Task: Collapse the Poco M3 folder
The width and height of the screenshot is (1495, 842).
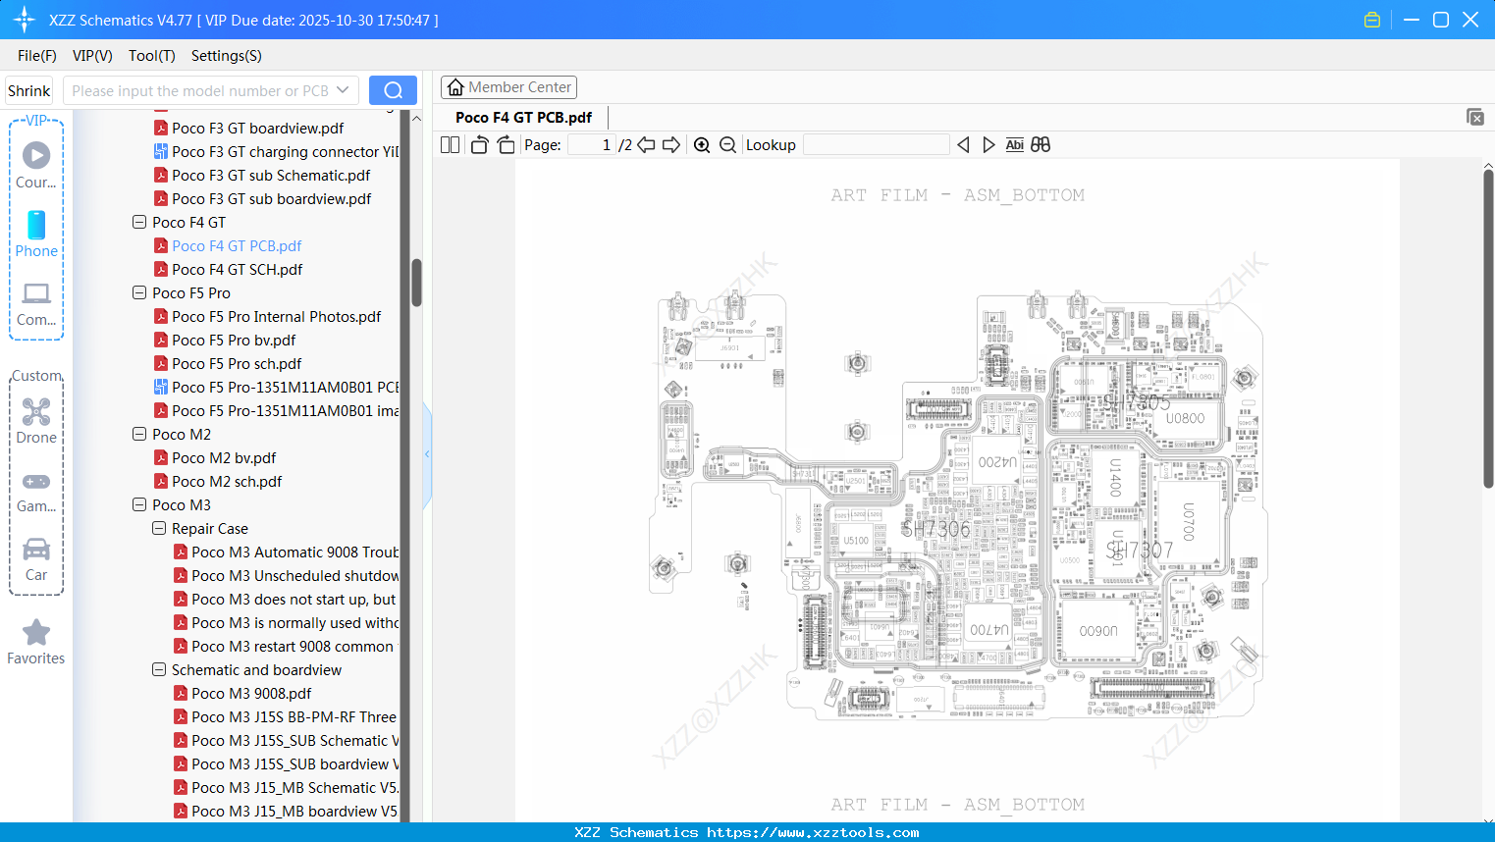Action: pyautogui.click(x=139, y=505)
